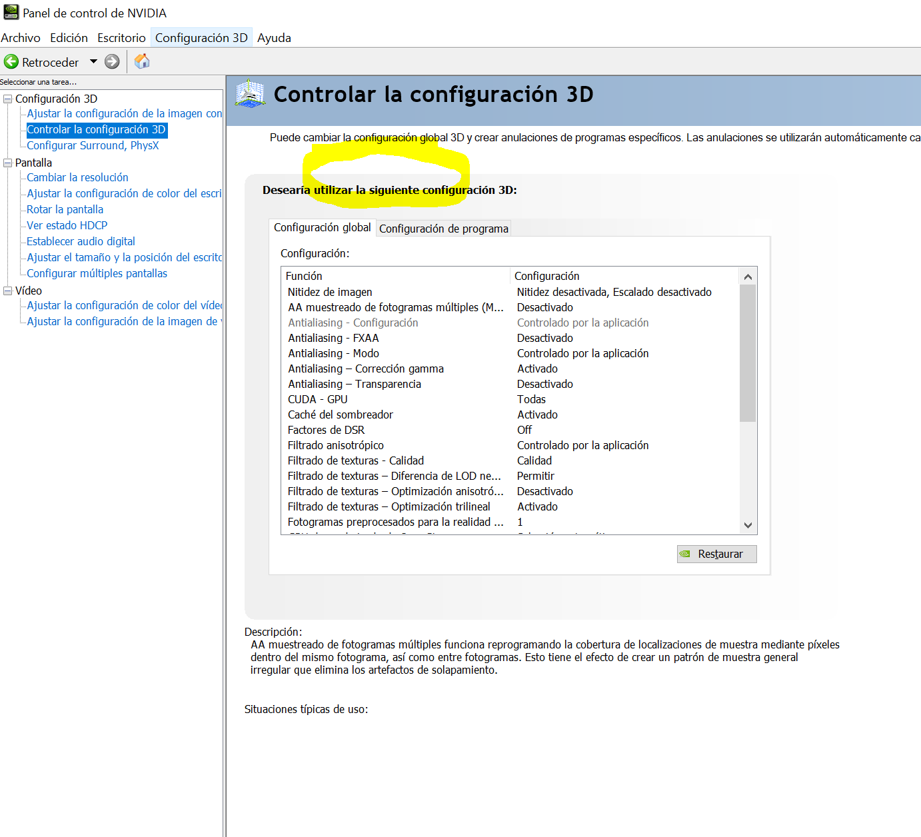The width and height of the screenshot is (921, 837).
Task: Open Ajustar el tamaño y la posición del escritorio
Action: pyautogui.click(x=124, y=257)
